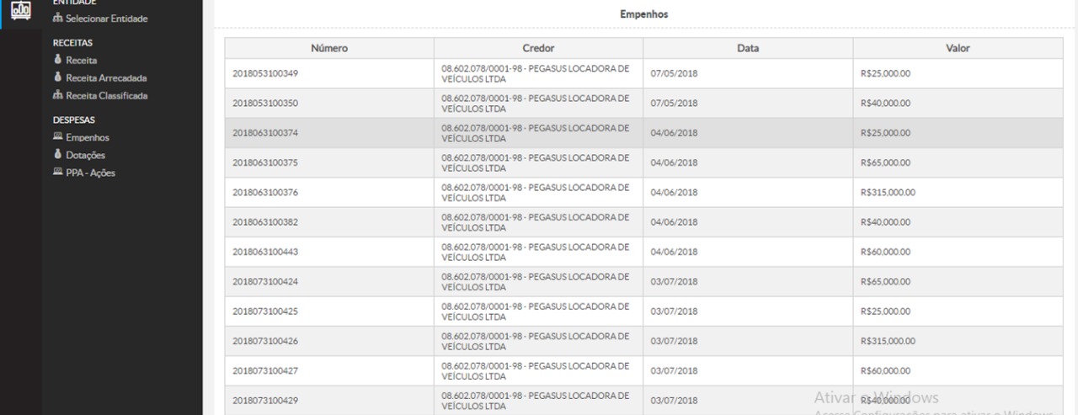
Task: Click the laptop icon beside Empenhos
Action: click(x=57, y=138)
